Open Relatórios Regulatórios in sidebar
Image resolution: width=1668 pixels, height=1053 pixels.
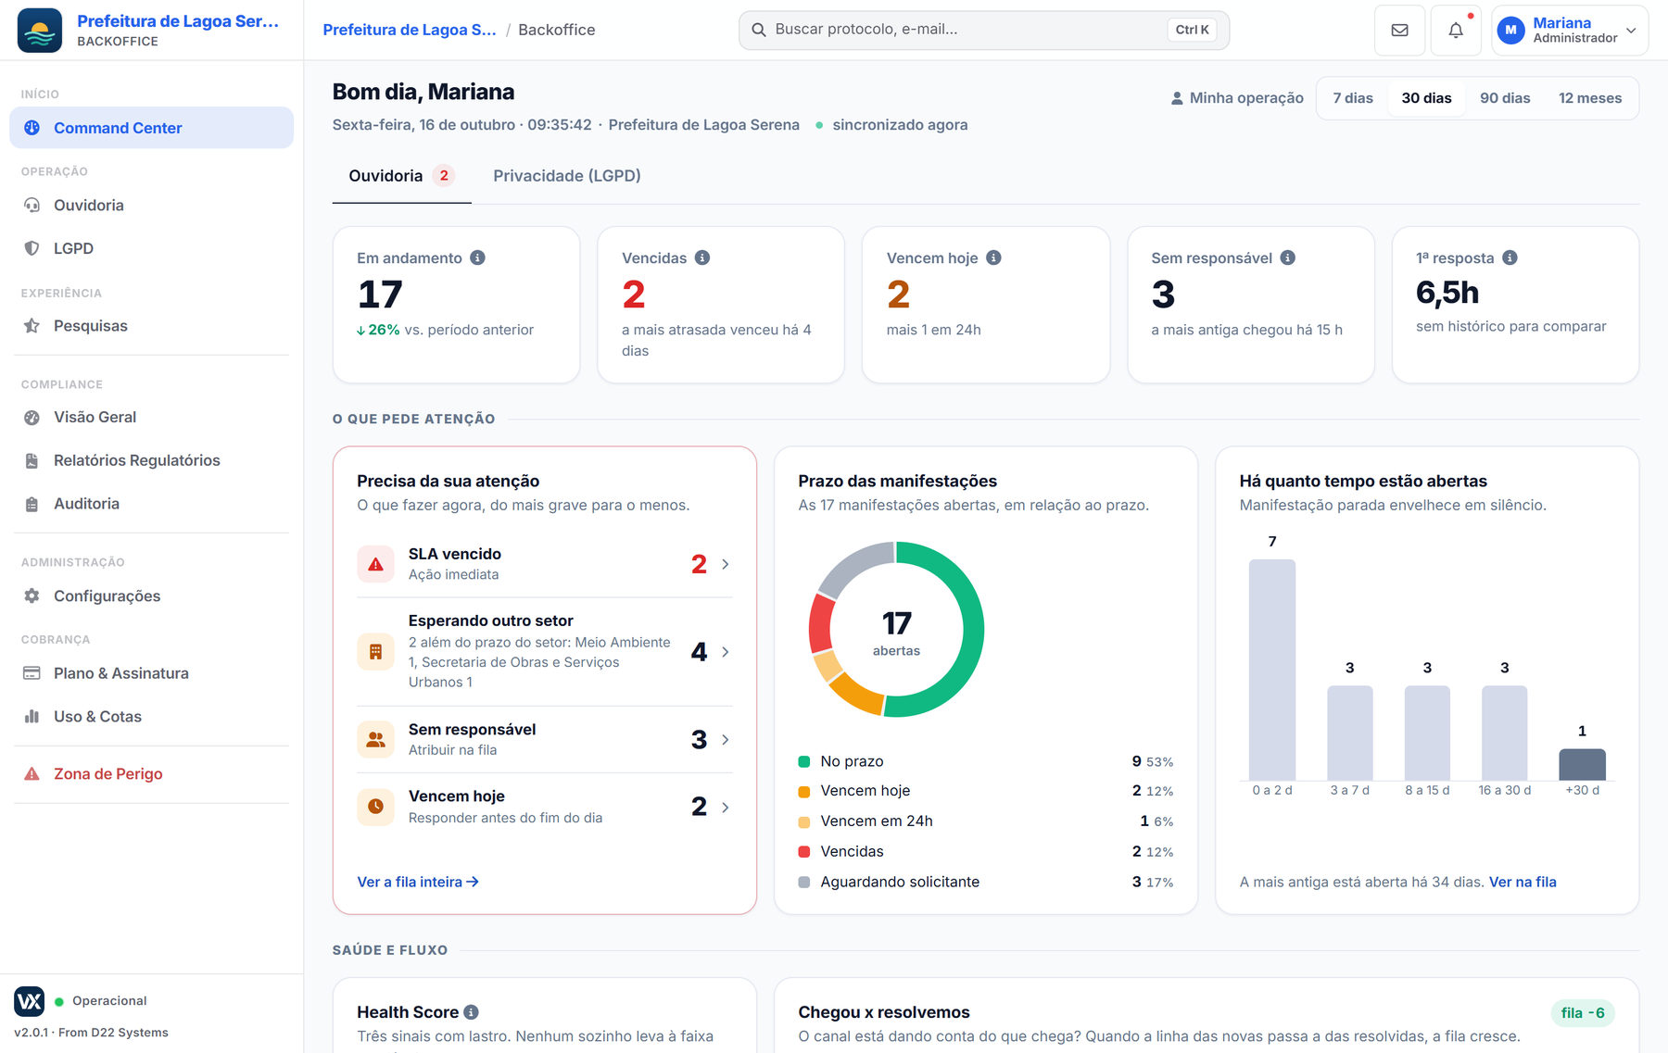tap(151, 460)
